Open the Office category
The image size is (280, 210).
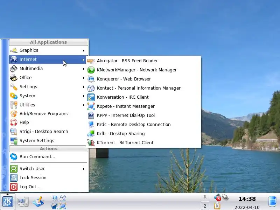click(x=49, y=78)
